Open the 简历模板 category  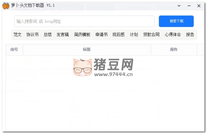82,34
